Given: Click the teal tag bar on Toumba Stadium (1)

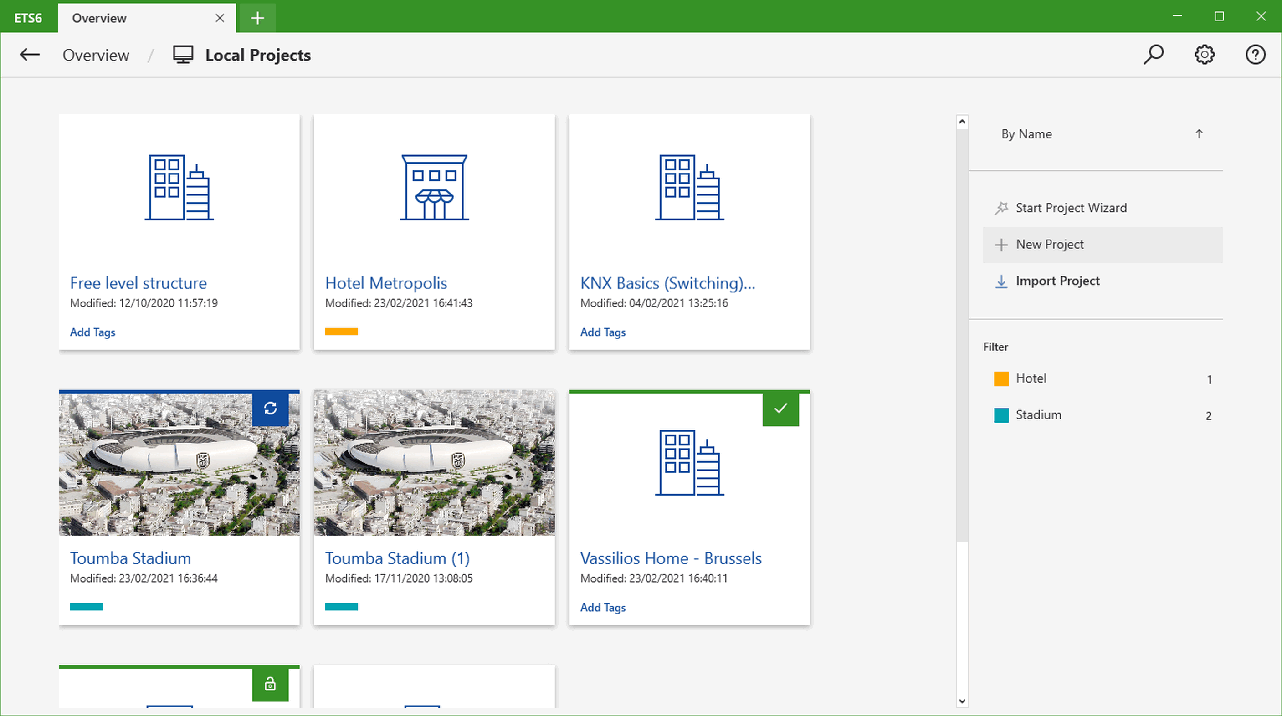Looking at the screenshot, I should (x=341, y=607).
